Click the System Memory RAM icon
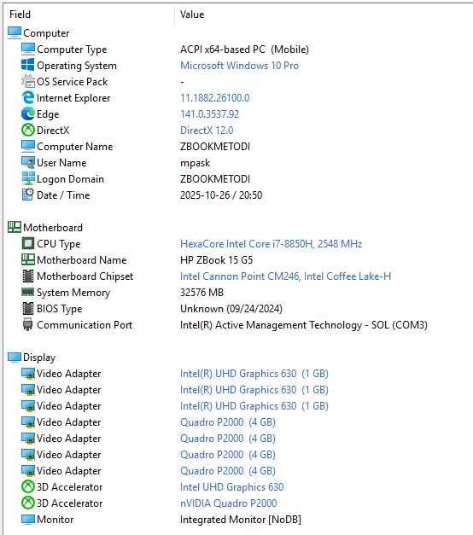Viewport: 473px width, 535px height. [28, 292]
